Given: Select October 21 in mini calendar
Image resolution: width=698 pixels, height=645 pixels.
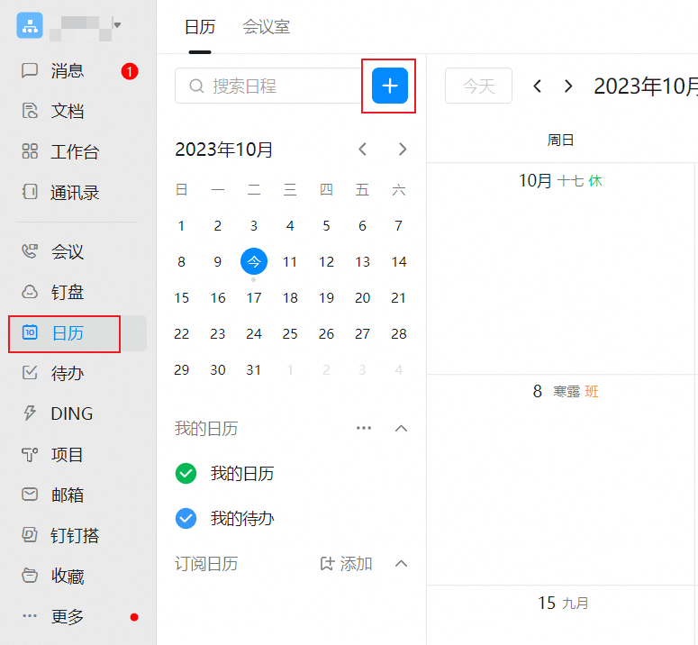Looking at the screenshot, I should (x=399, y=298).
